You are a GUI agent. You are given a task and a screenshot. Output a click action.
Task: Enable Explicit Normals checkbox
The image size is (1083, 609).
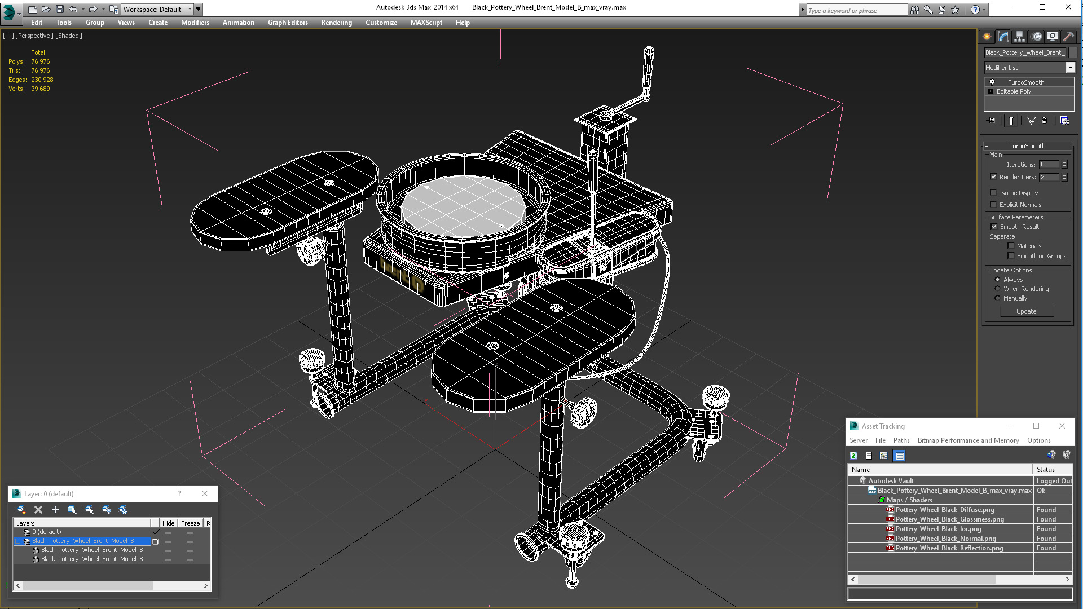pos(994,205)
